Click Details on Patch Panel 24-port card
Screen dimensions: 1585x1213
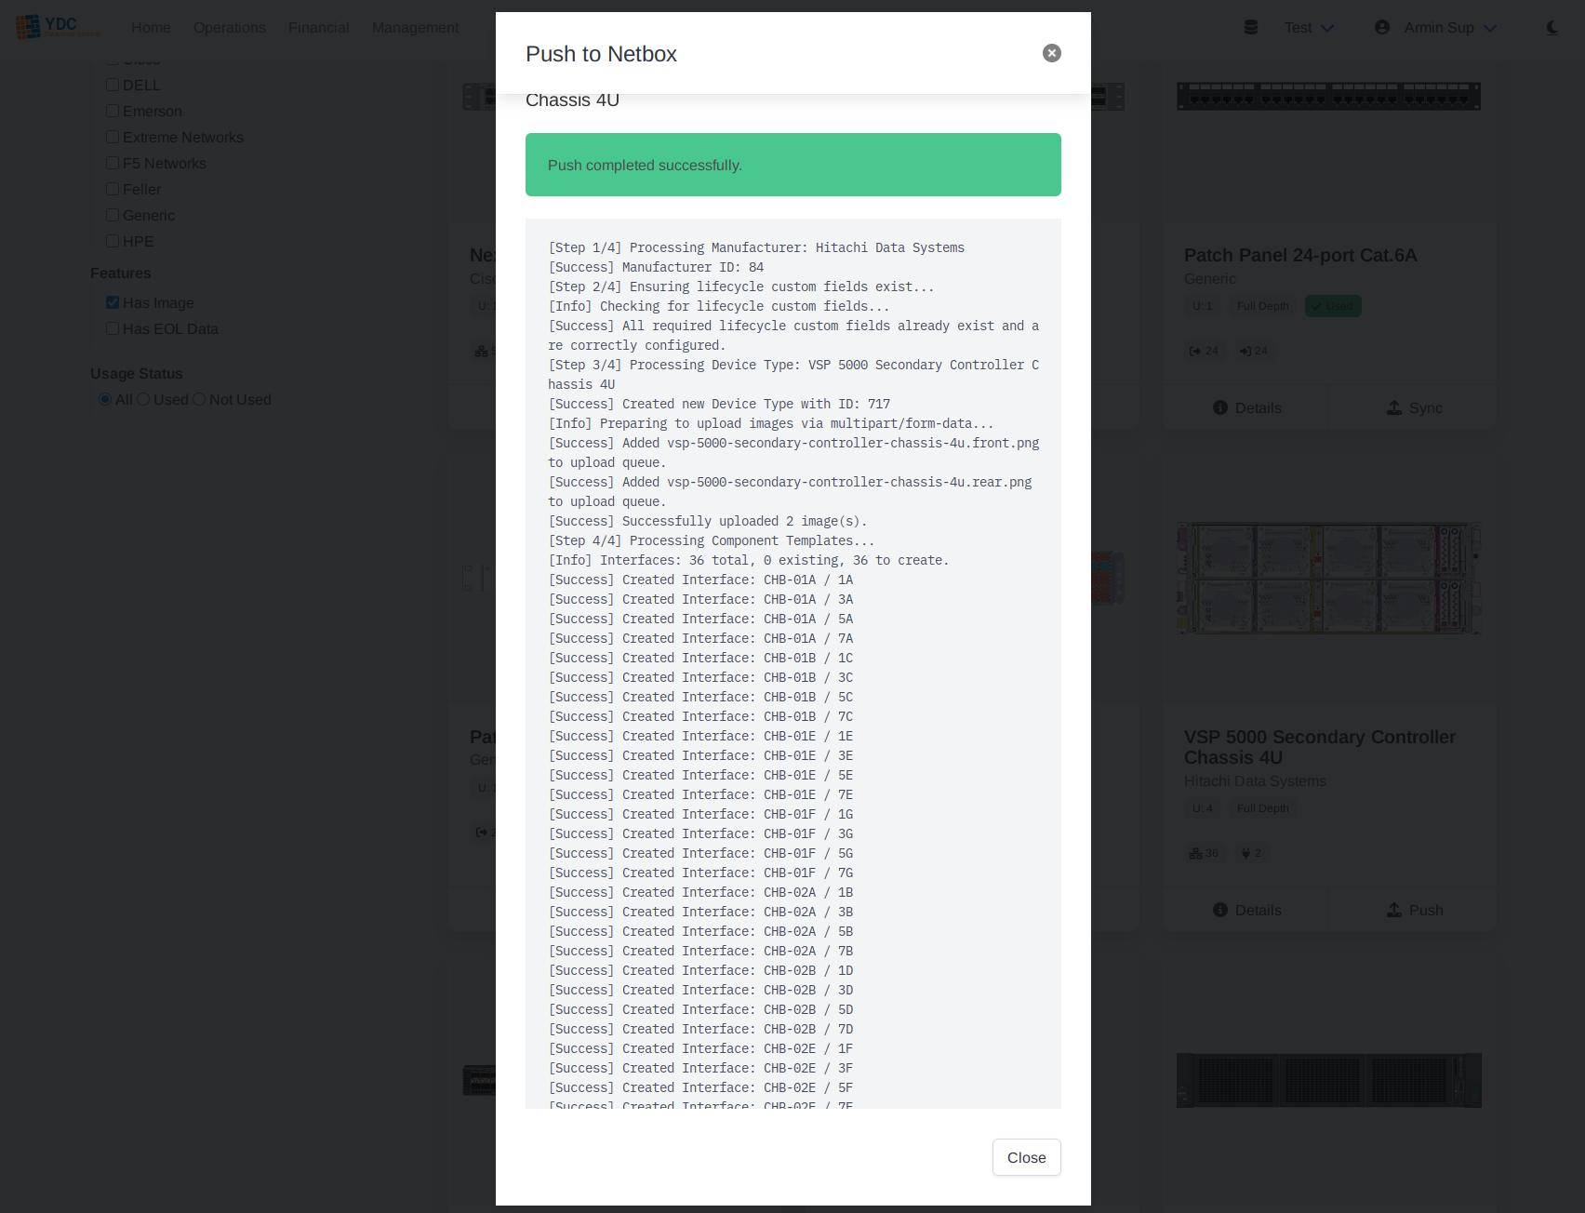(1246, 407)
